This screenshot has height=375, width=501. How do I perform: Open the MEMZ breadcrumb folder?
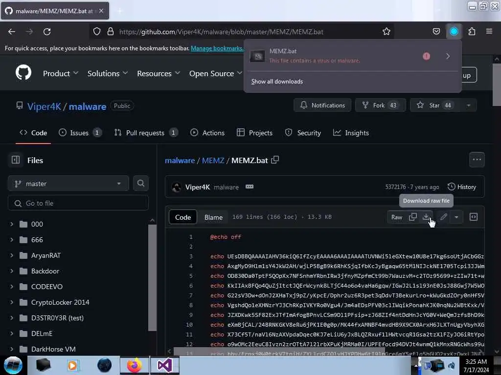tap(213, 160)
